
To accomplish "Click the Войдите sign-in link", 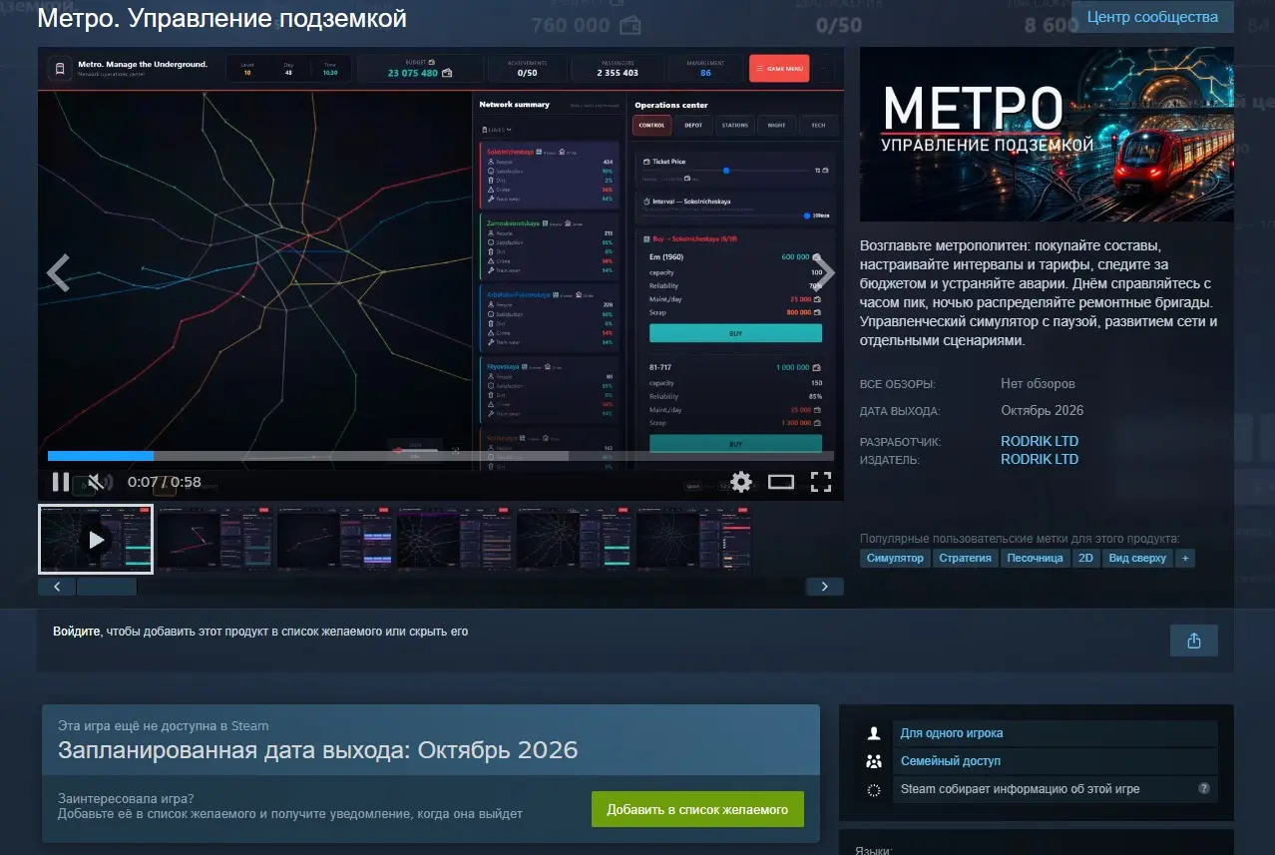I will tap(77, 632).
